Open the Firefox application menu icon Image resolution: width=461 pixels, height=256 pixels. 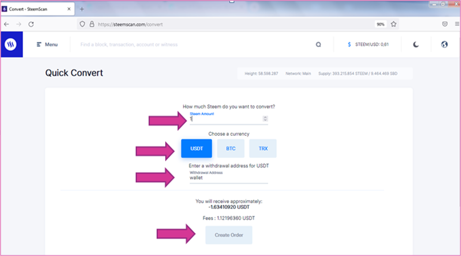coord(457,24)
